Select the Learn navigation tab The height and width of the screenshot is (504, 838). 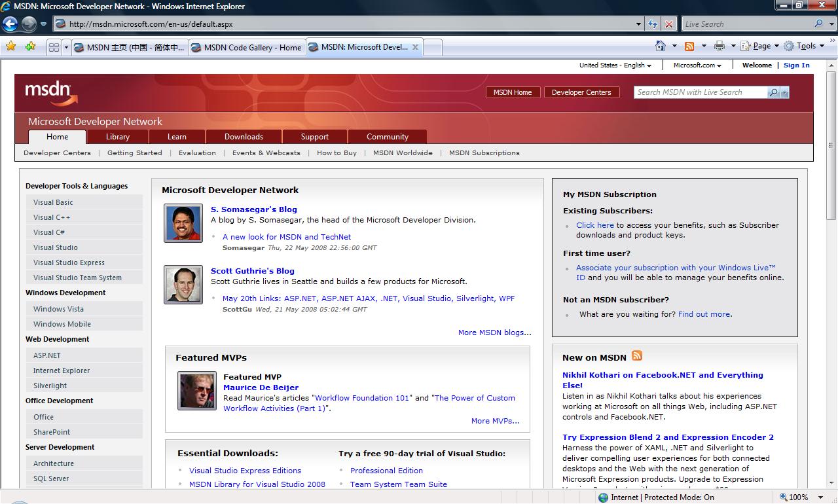click(177, 137)
